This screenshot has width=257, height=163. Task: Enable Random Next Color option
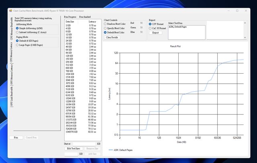(106, 23)
